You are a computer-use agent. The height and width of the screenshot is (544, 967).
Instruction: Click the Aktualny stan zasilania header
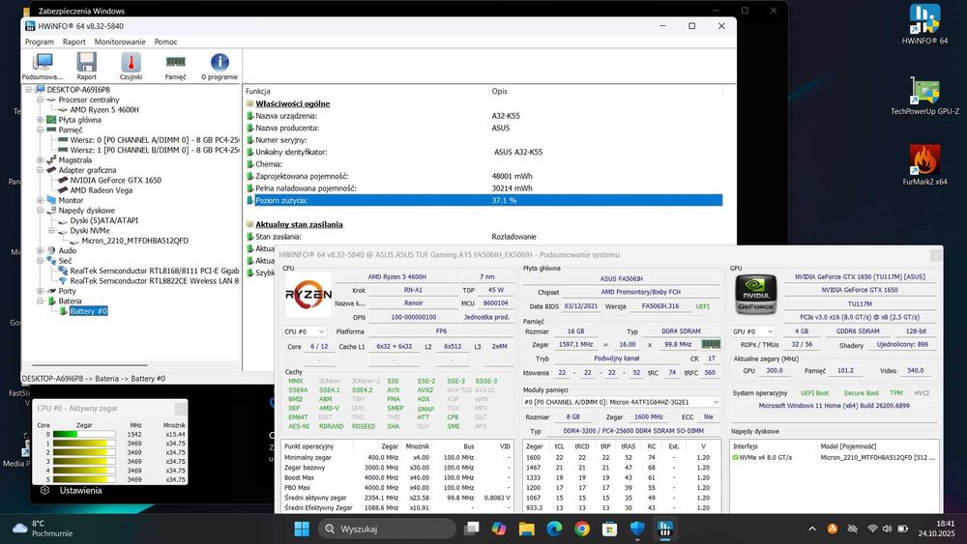(x=299, y=224)
